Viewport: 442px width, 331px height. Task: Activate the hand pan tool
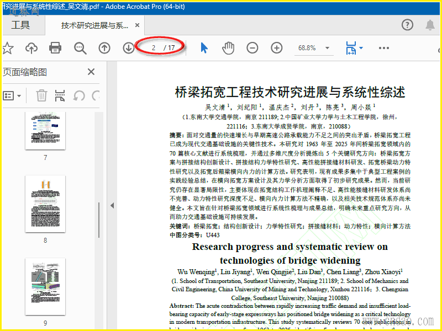point(228,48)
